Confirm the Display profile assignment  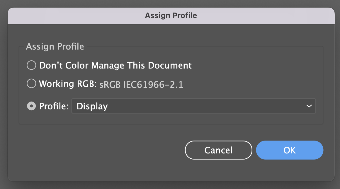point(289,150)
